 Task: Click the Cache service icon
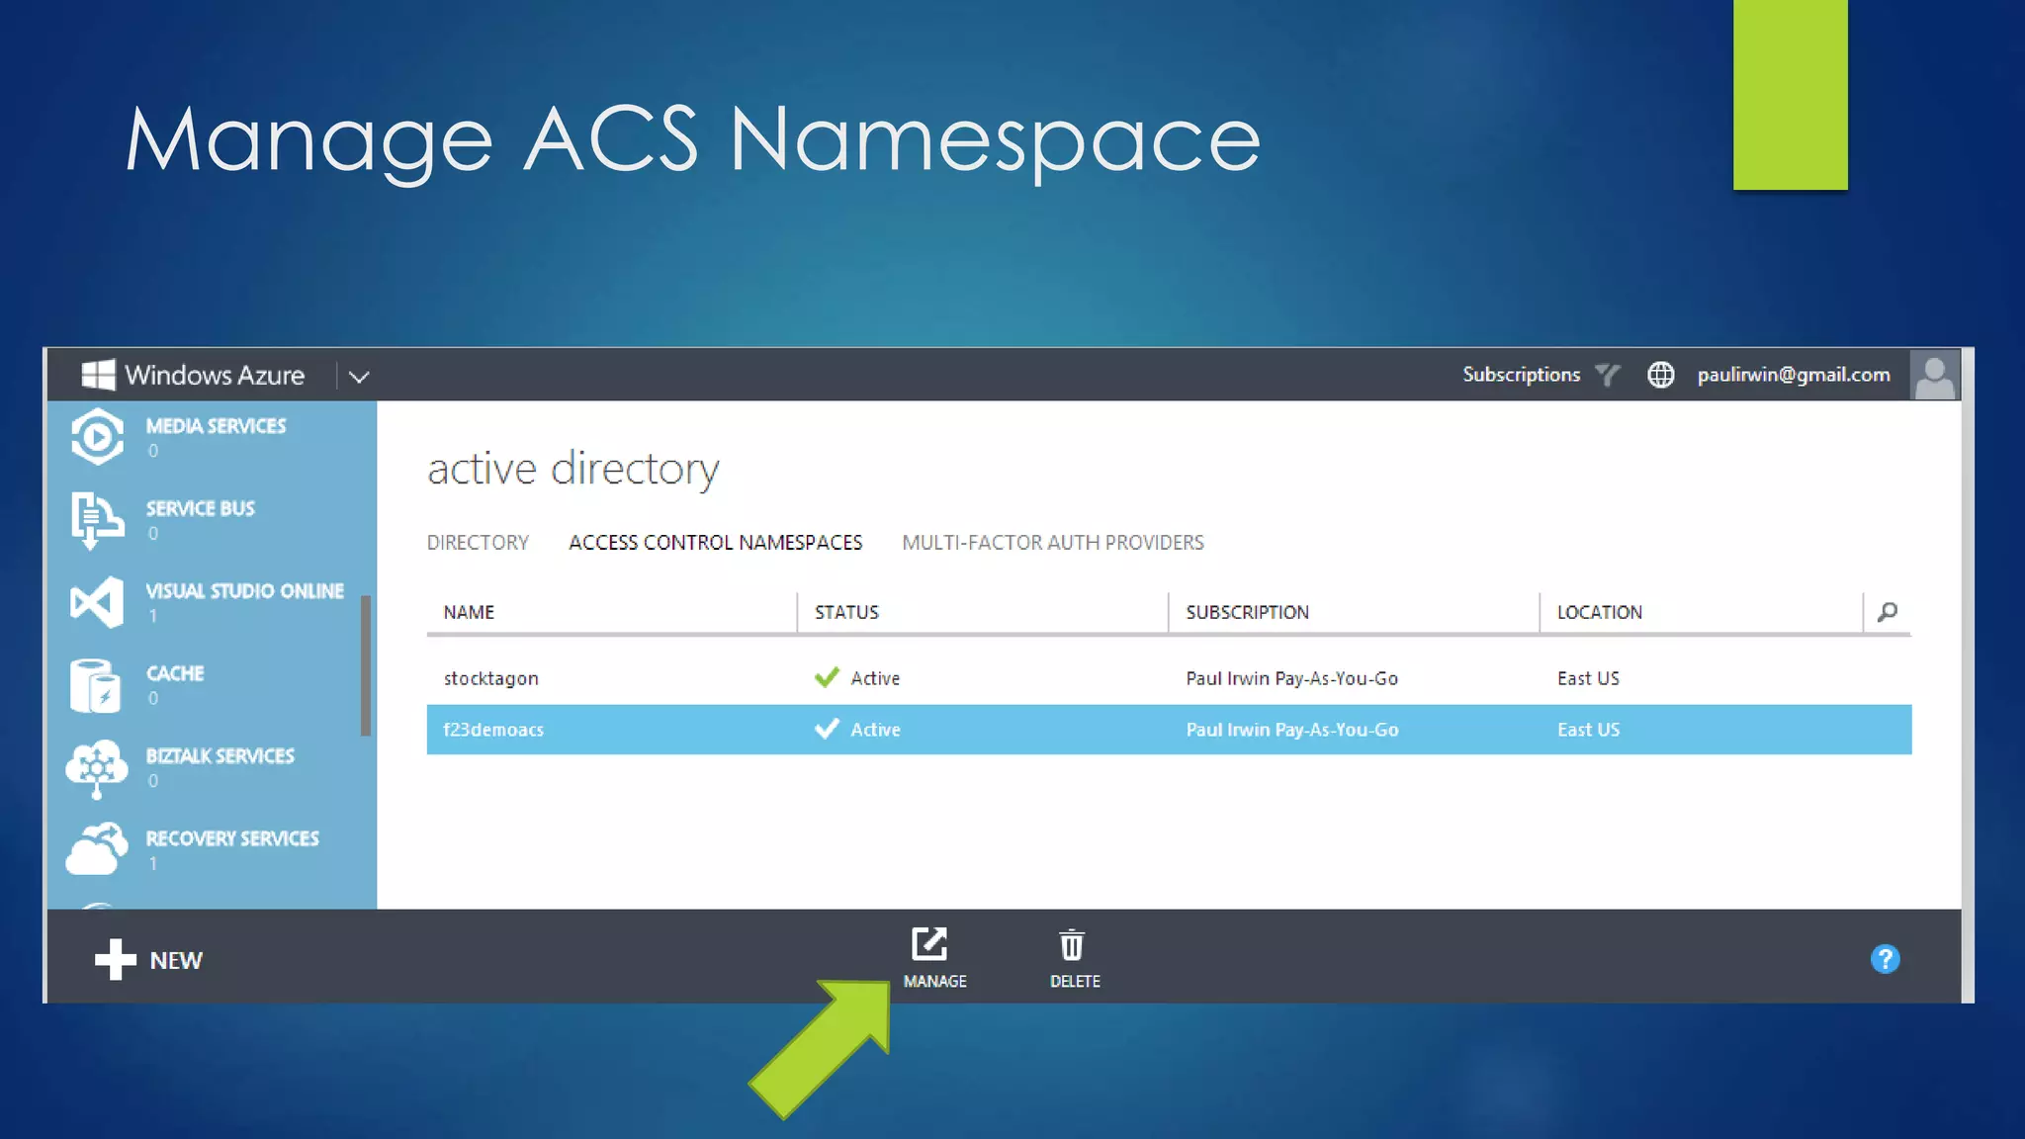pyautogui.click(x=96, y=684)
